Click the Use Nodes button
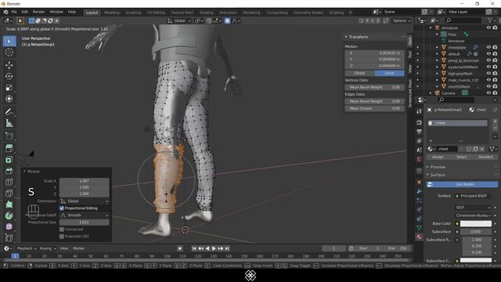 click(462, 185)
